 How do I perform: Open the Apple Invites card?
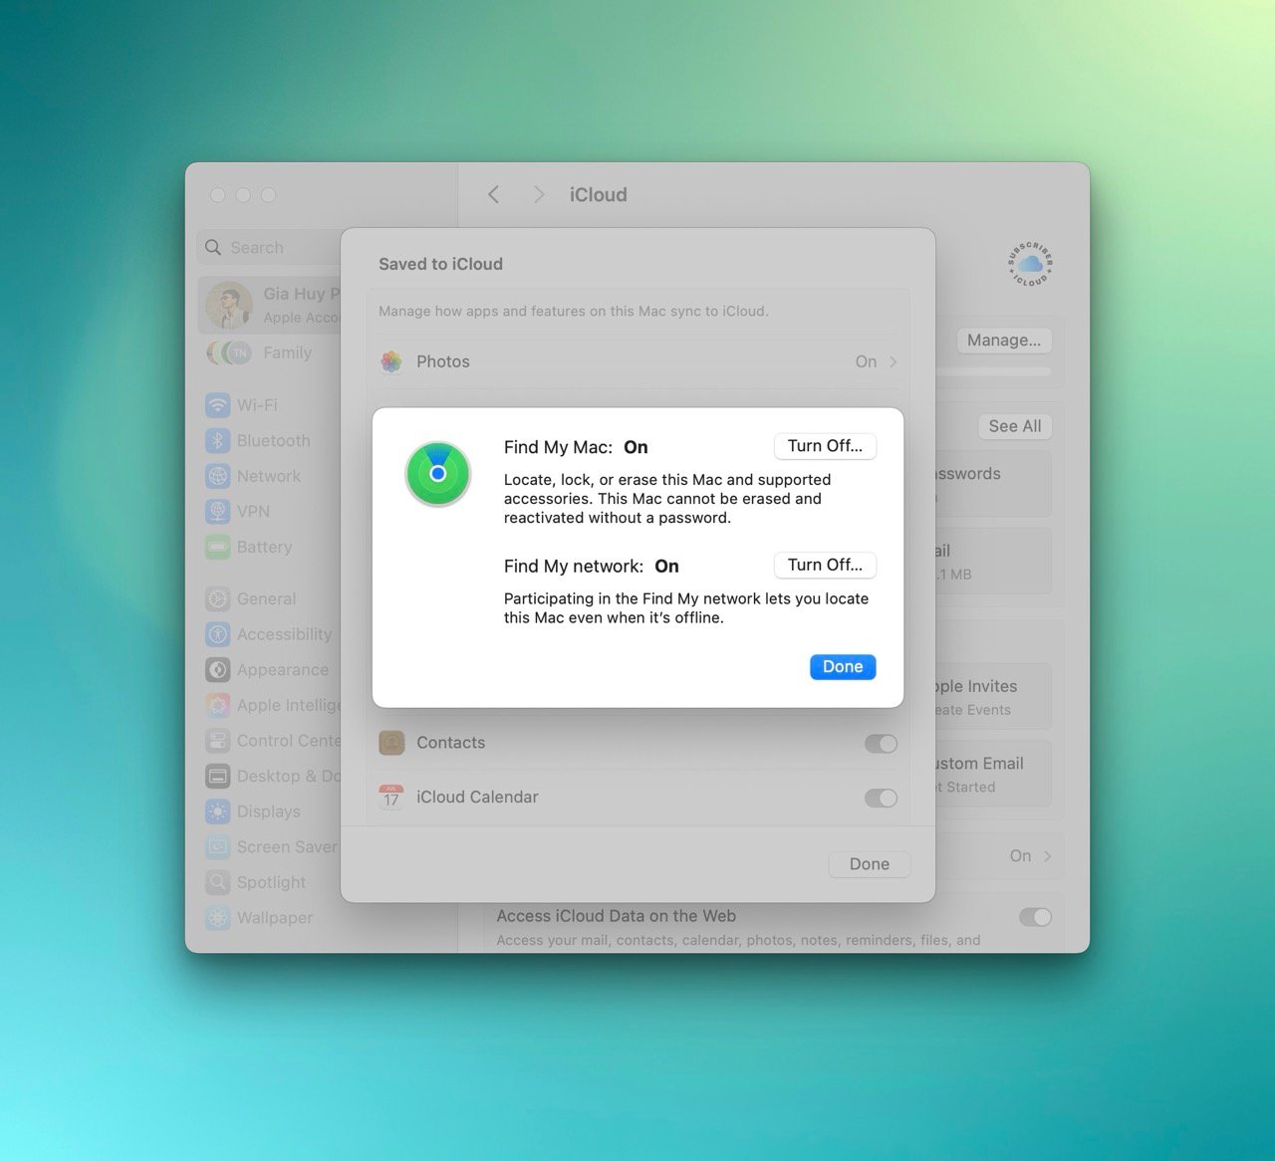pyautogui.click(x=993, y=697)
